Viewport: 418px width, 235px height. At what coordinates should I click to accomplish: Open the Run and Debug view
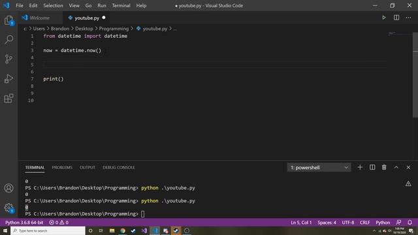[8, 78]
